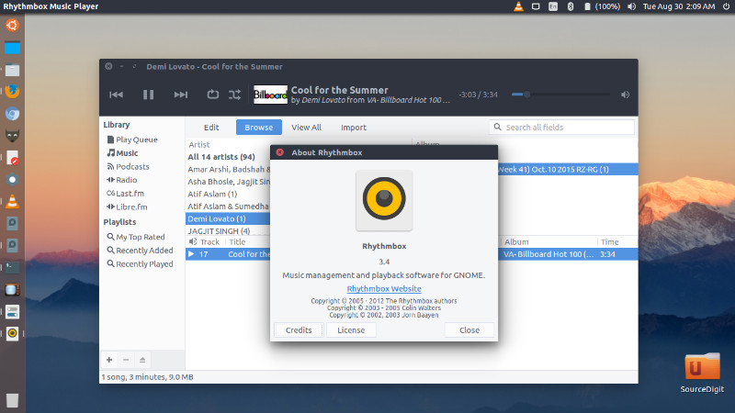
Task: Open the Terminal from launcher
Action: [12, 267]
